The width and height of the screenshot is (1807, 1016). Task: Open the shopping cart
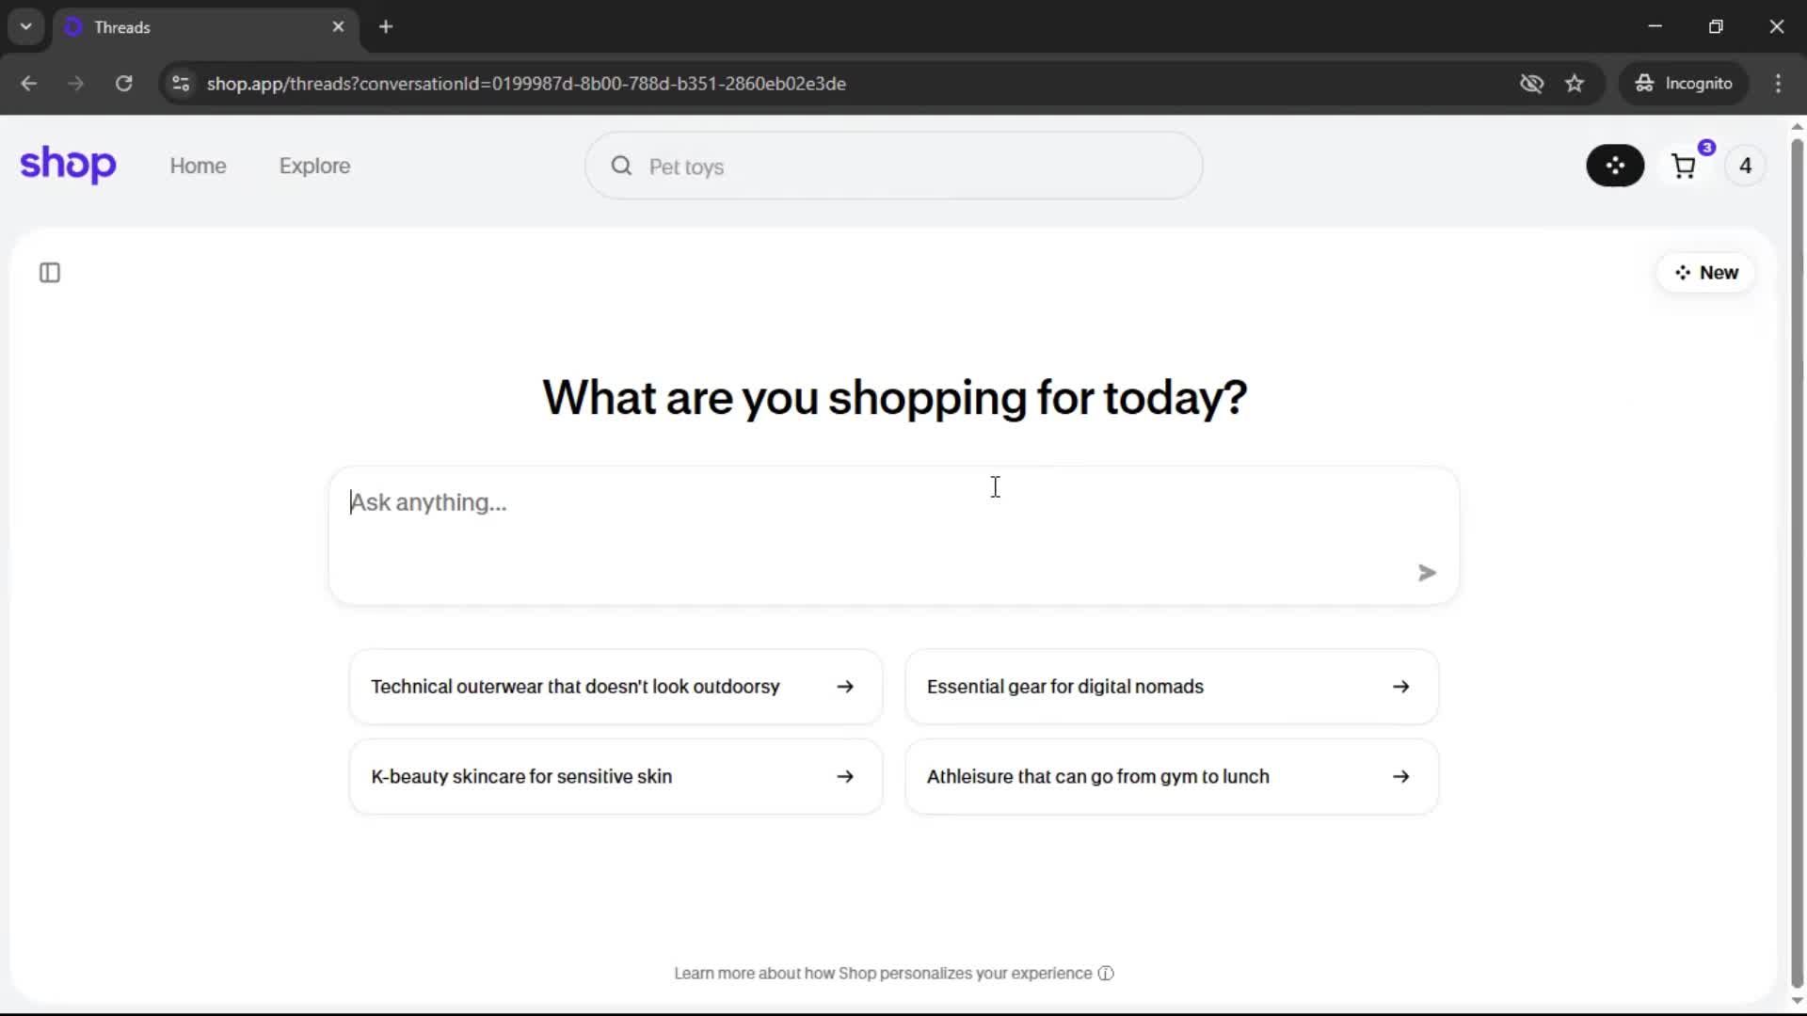click(x=1684, y=167)
